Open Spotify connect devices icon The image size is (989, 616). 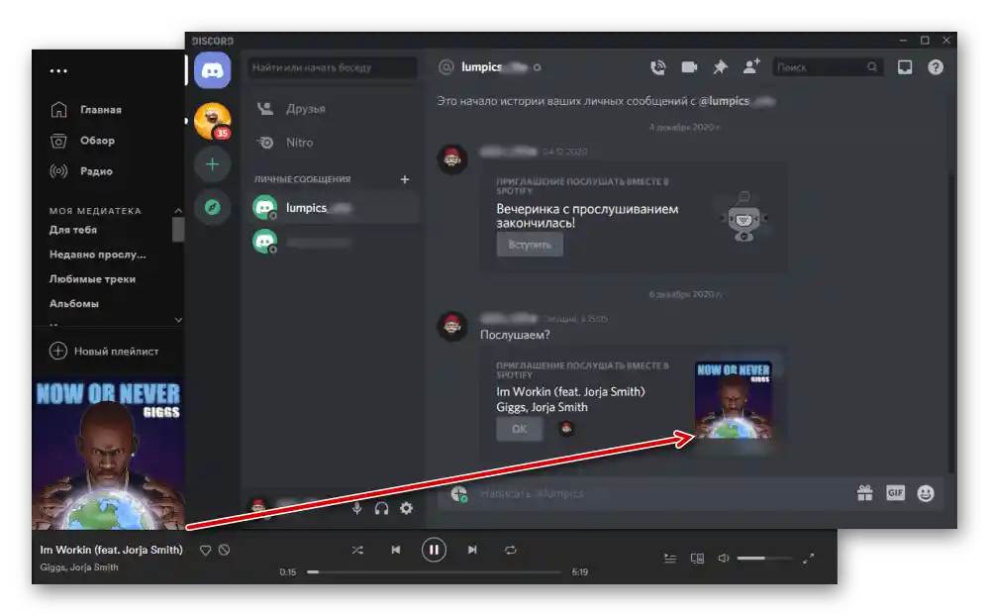click(697, 559)
